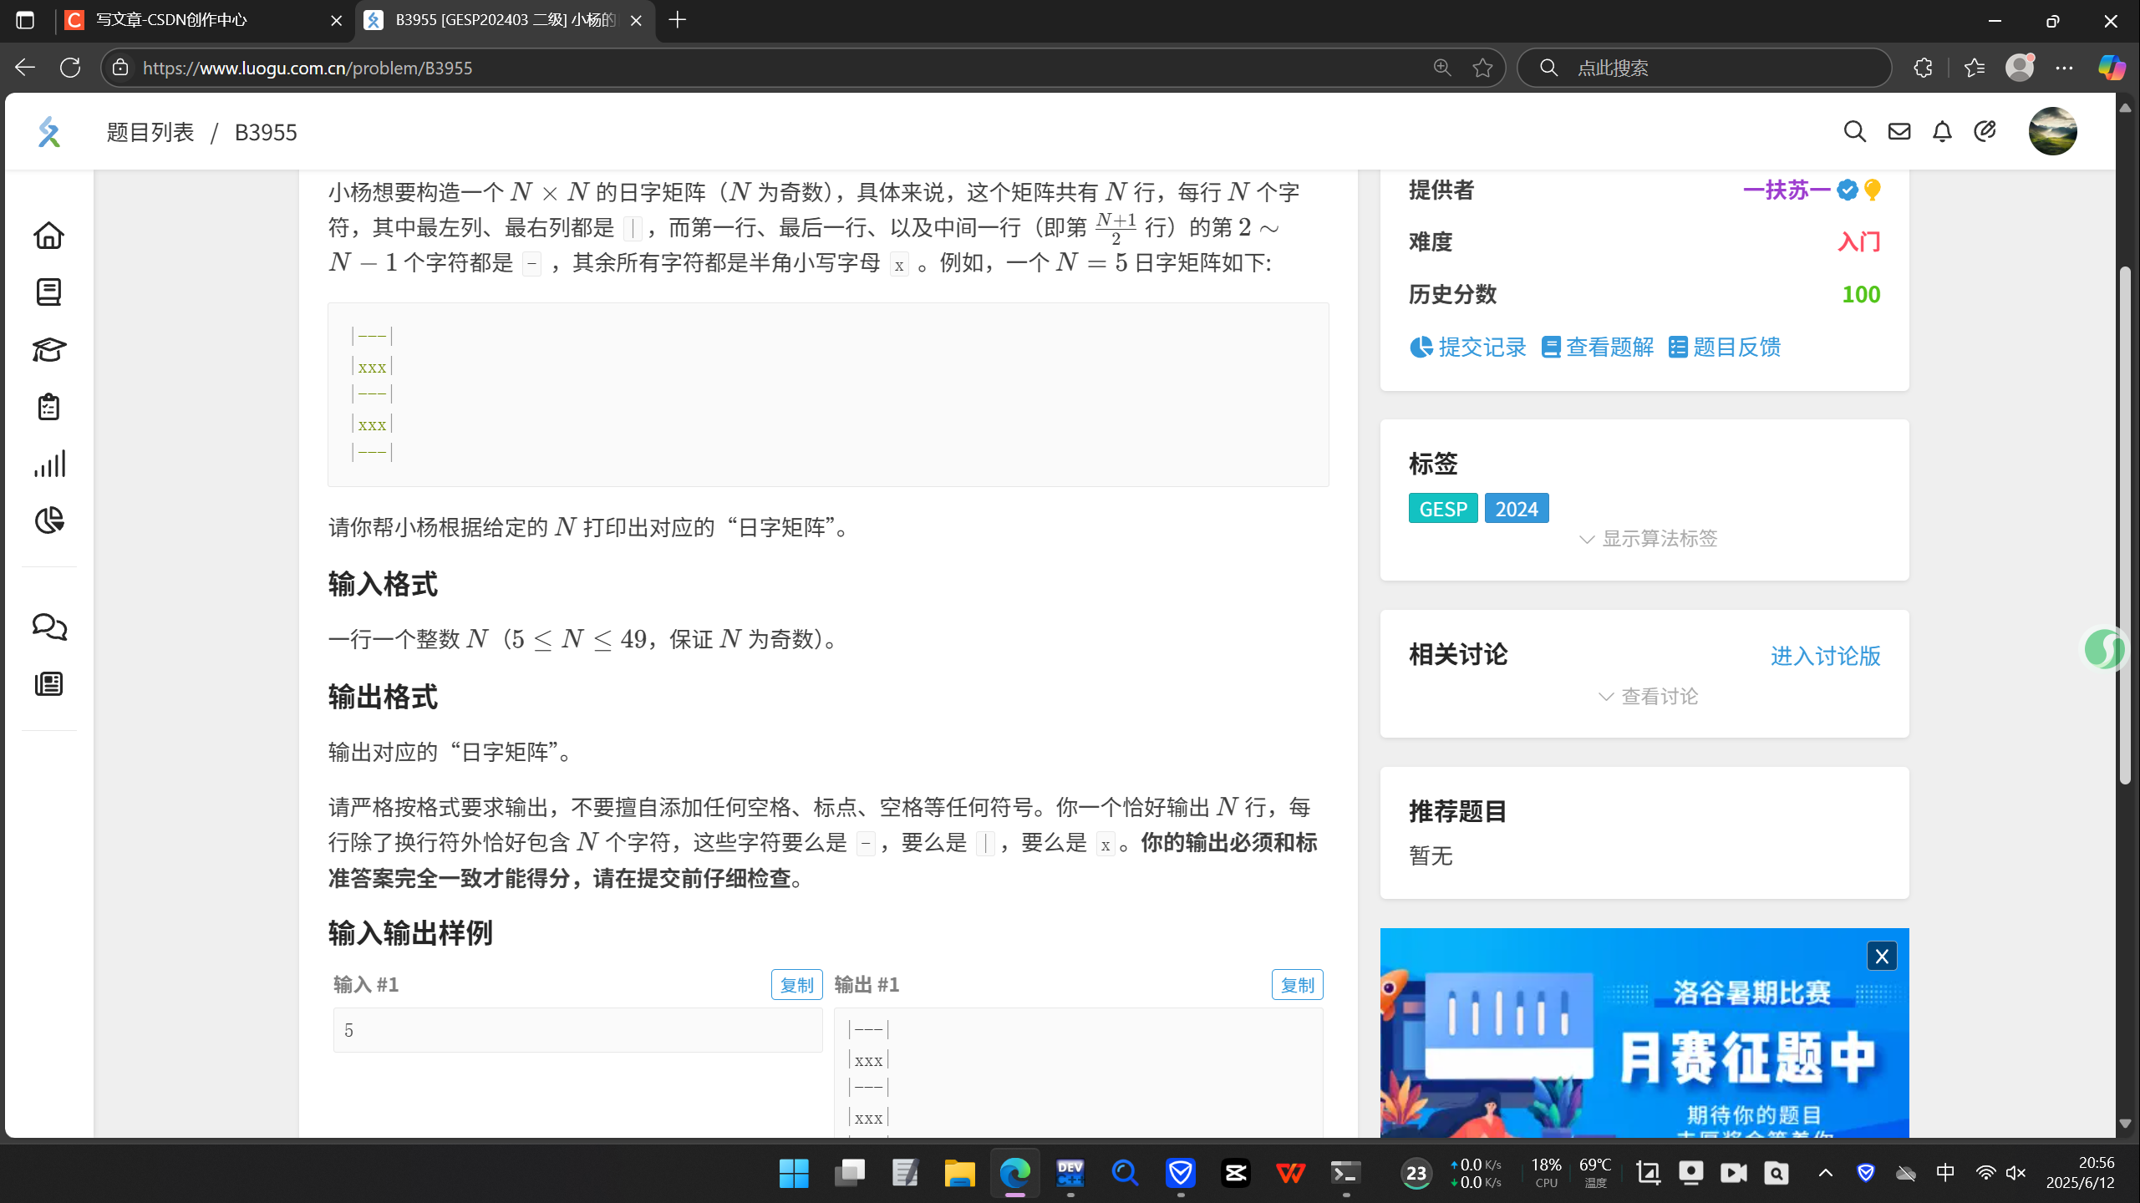Open the home icon in left sidebar

click(48, 236)
